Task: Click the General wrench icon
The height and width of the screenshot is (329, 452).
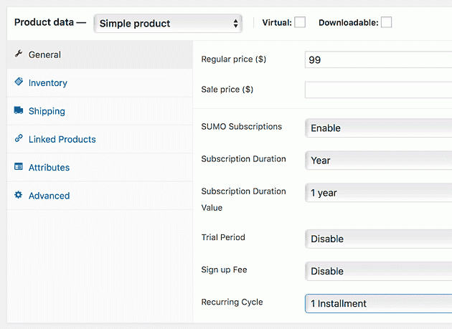Action: tap(19, 54)
